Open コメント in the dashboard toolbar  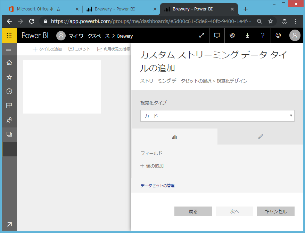pos(79,49)
